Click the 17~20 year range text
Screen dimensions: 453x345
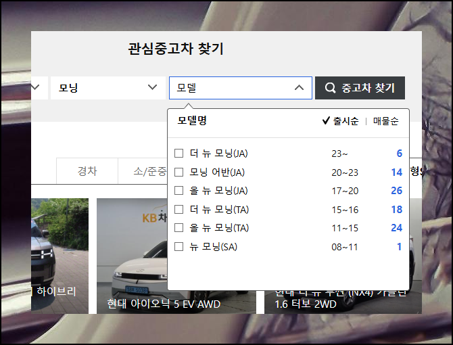click(345, 191)
